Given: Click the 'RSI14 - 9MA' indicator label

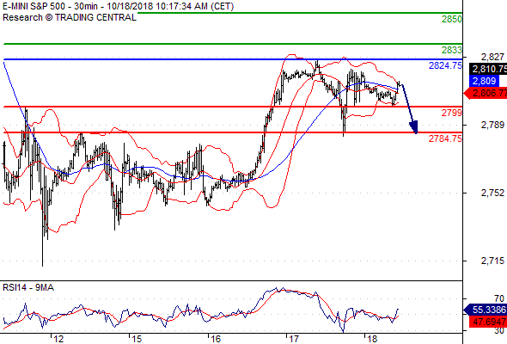Looking at the screenshot, I should (x=28, y=287).
